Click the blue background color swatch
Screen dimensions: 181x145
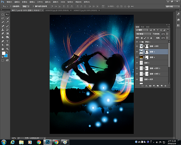(x=6, y=56)
